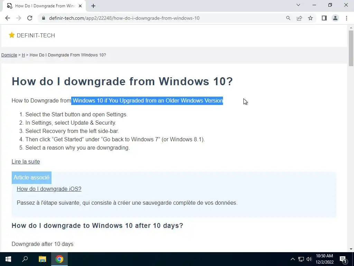
Task: Click step 1 Select the Start button
Action: (x=76, y=114)
